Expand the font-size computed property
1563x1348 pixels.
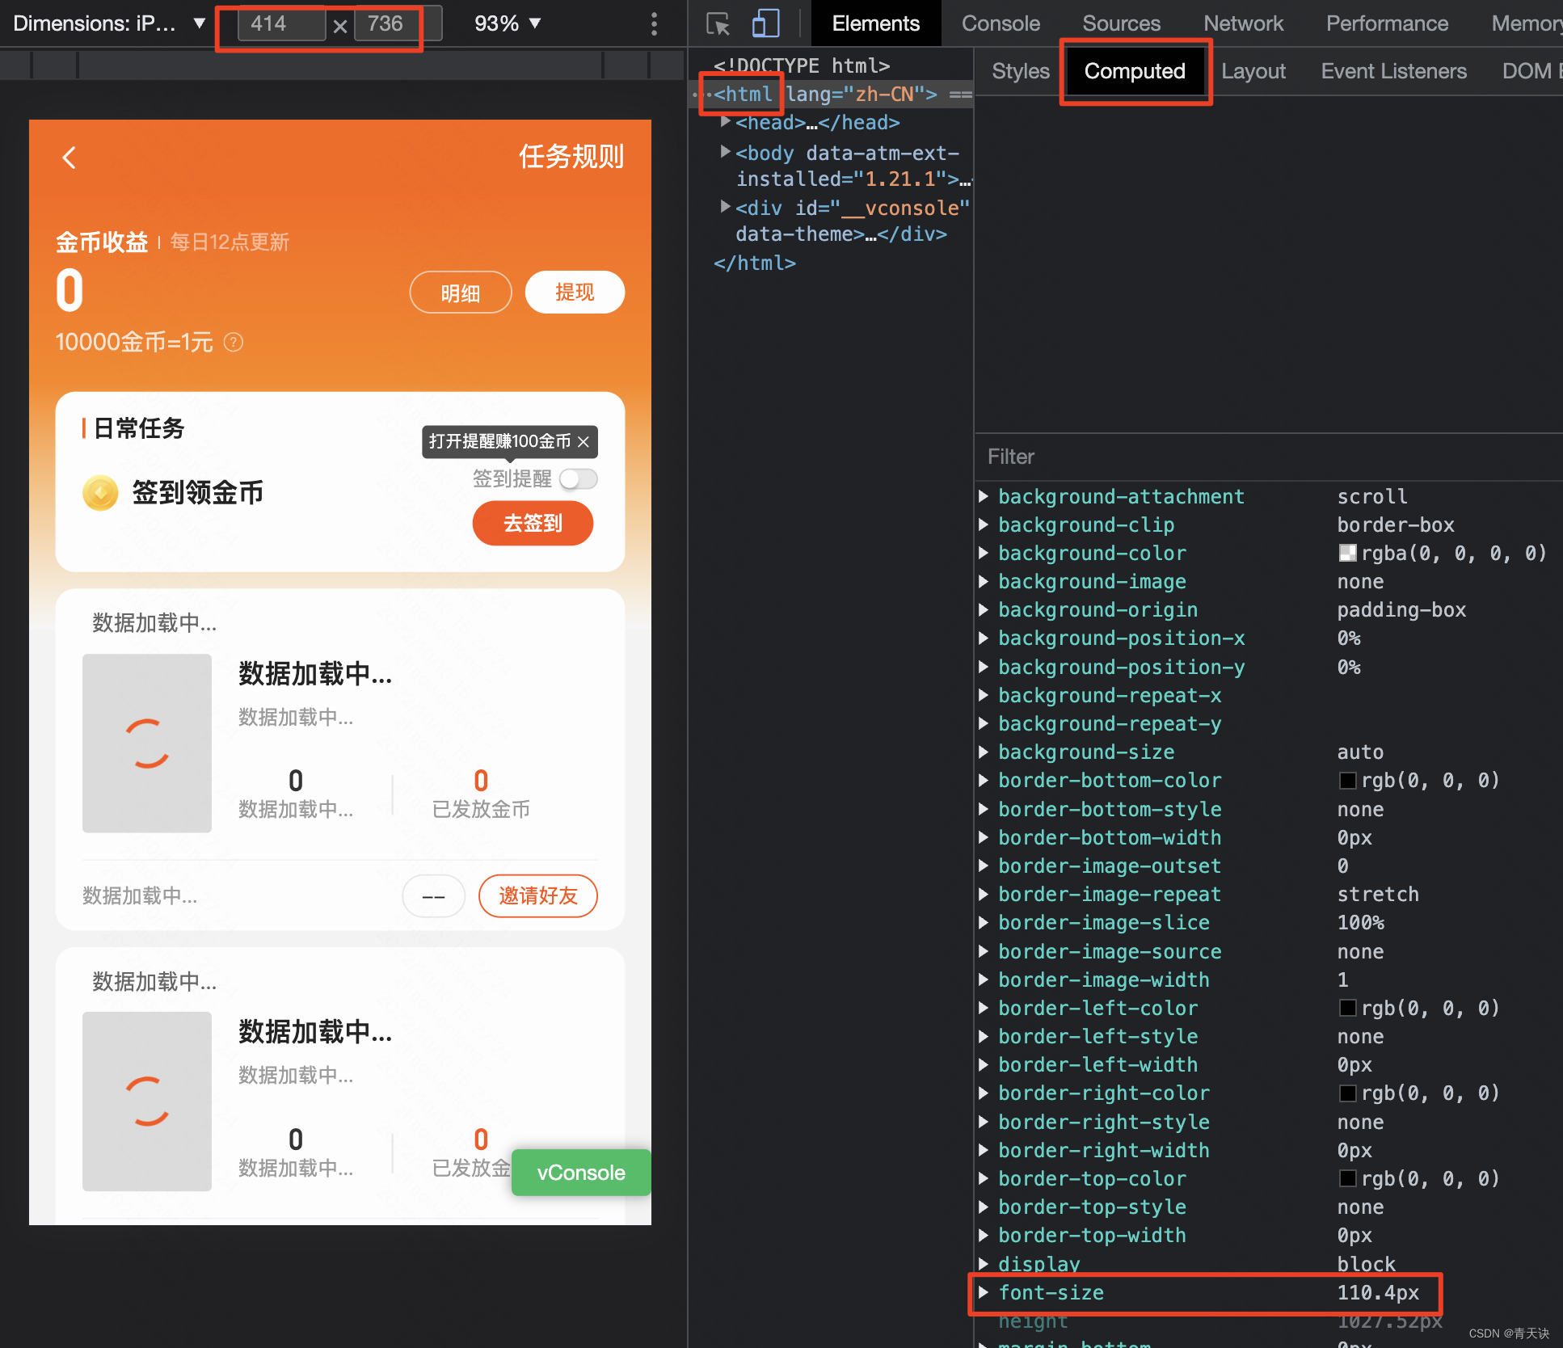point(984,1292)
